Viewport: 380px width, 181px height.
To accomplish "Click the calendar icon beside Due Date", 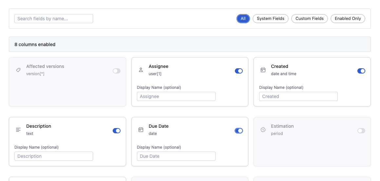I will pos(141,130).
